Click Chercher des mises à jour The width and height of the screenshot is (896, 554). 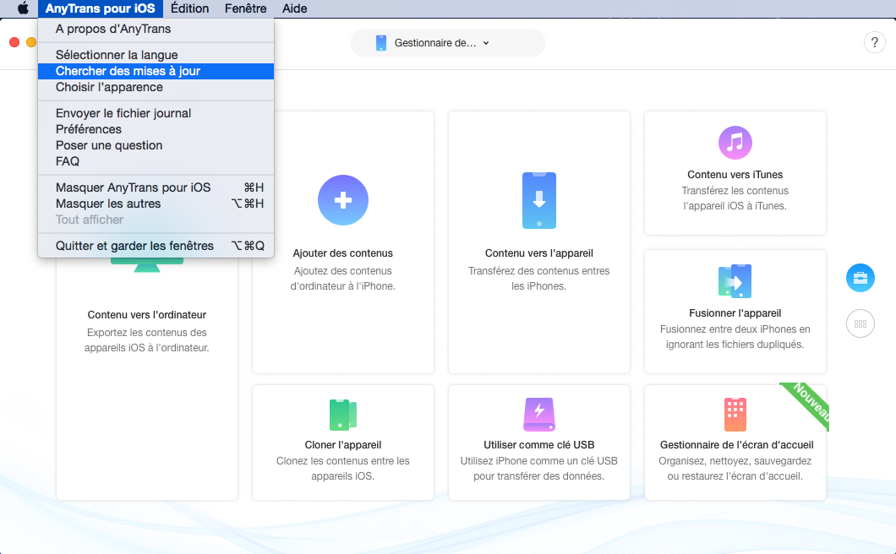(156, 71)
